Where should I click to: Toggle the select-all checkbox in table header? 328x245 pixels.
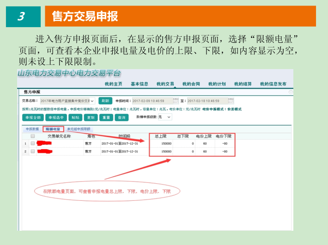pyautogui.click(x=33, y=137)
